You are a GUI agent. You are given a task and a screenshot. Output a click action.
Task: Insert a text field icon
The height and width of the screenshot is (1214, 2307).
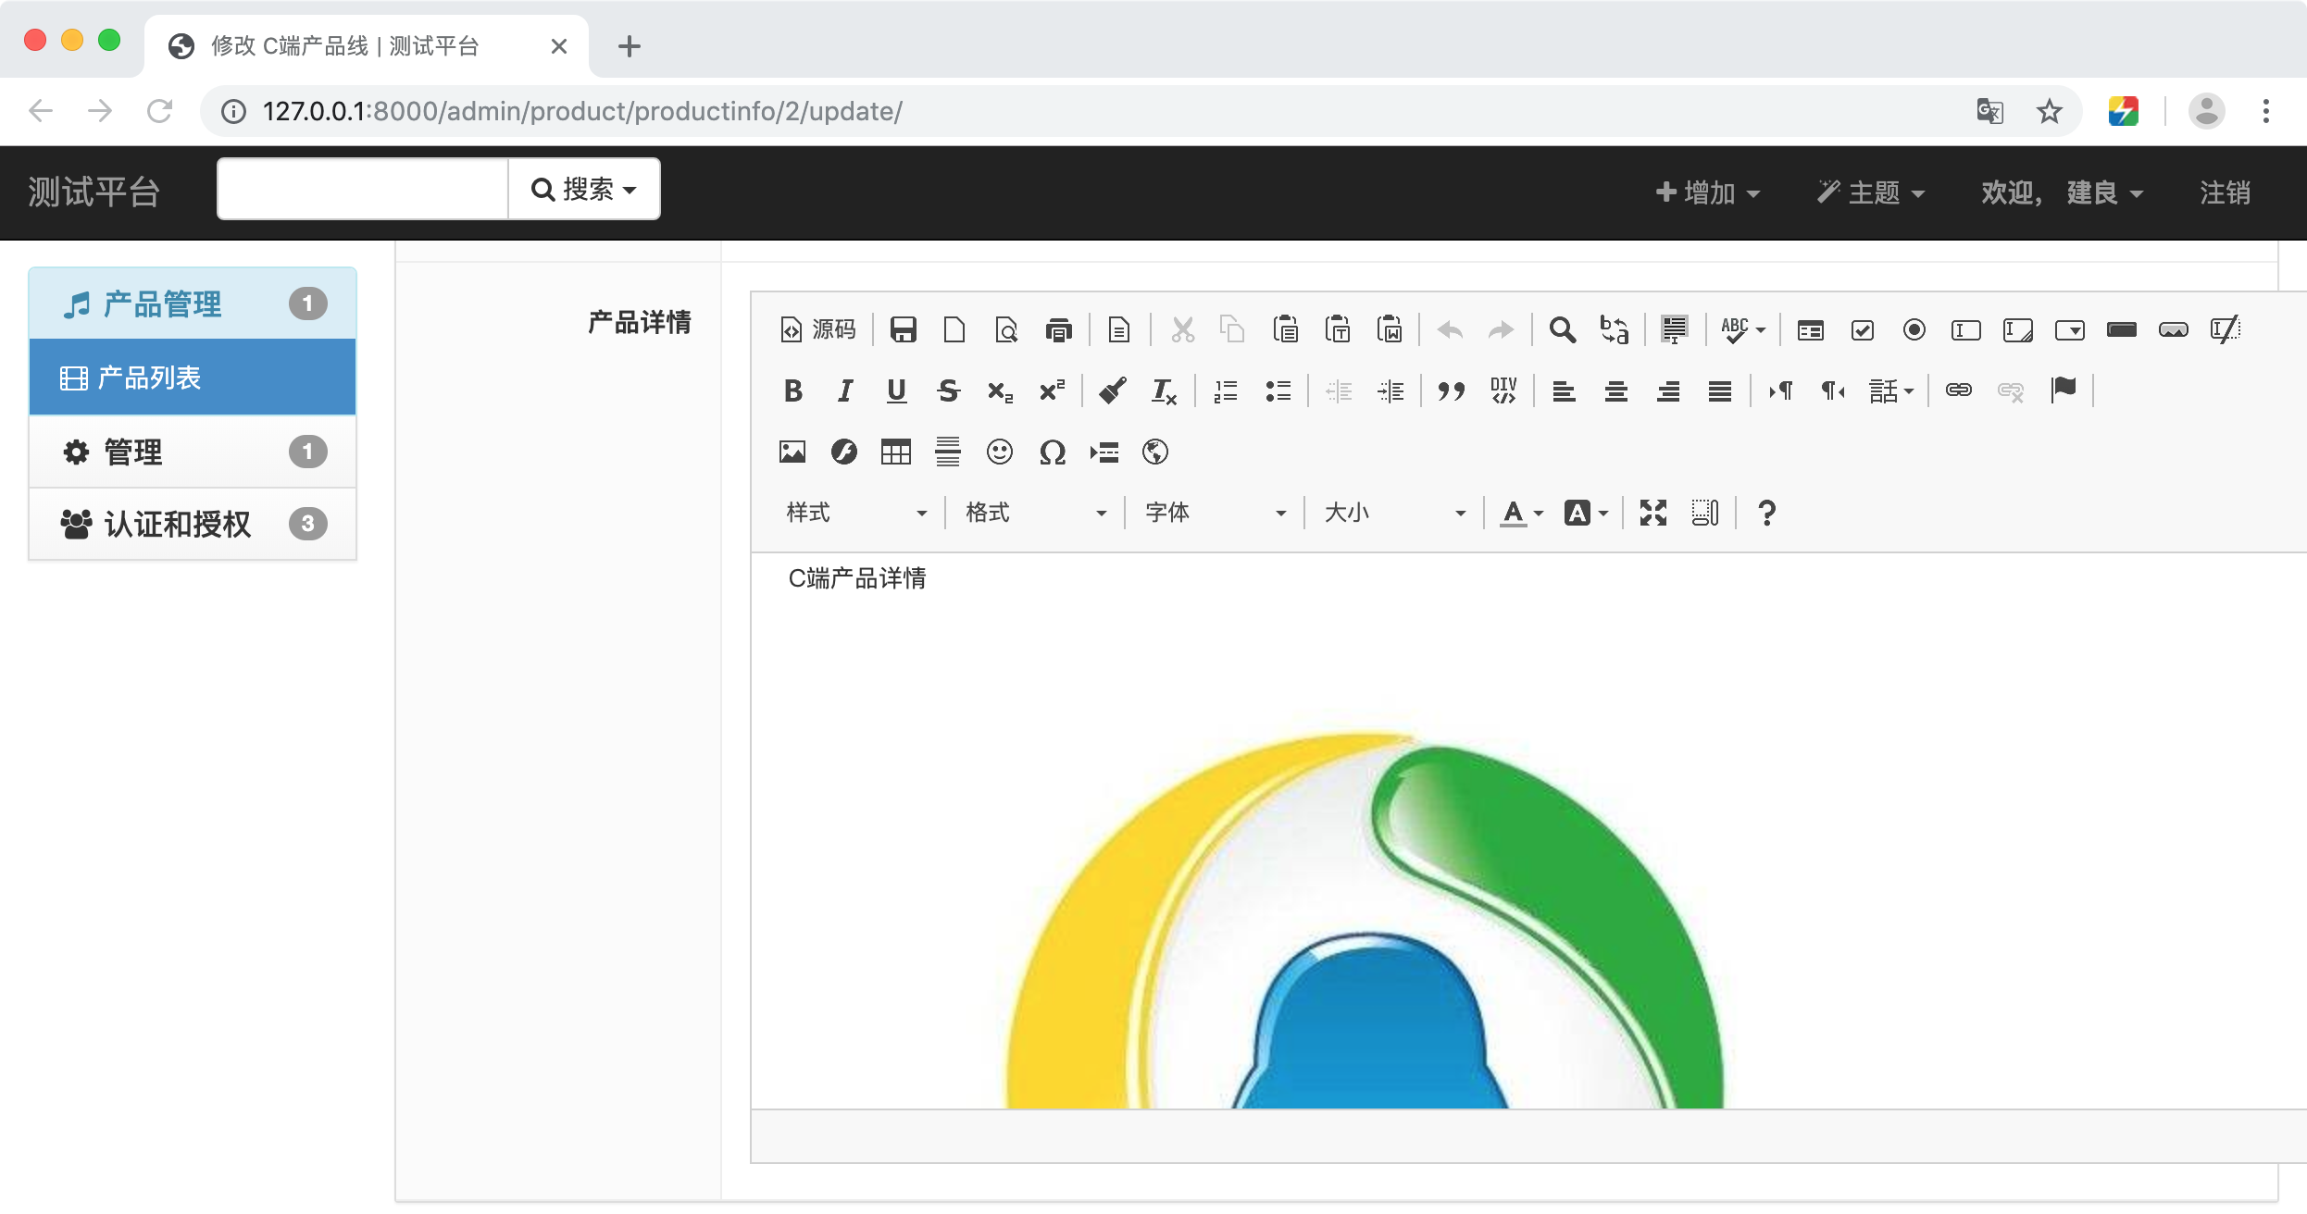click(x=1965, y=329)
